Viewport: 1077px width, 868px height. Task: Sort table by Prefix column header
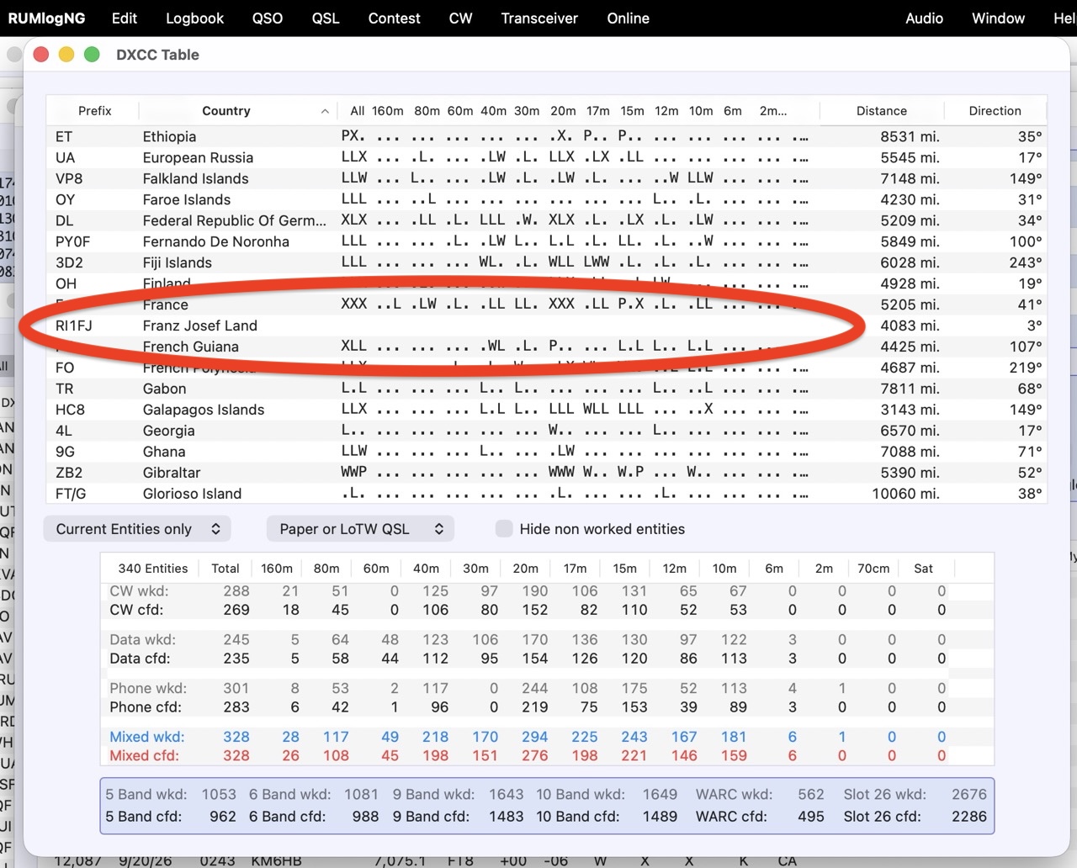click(94, 110)
